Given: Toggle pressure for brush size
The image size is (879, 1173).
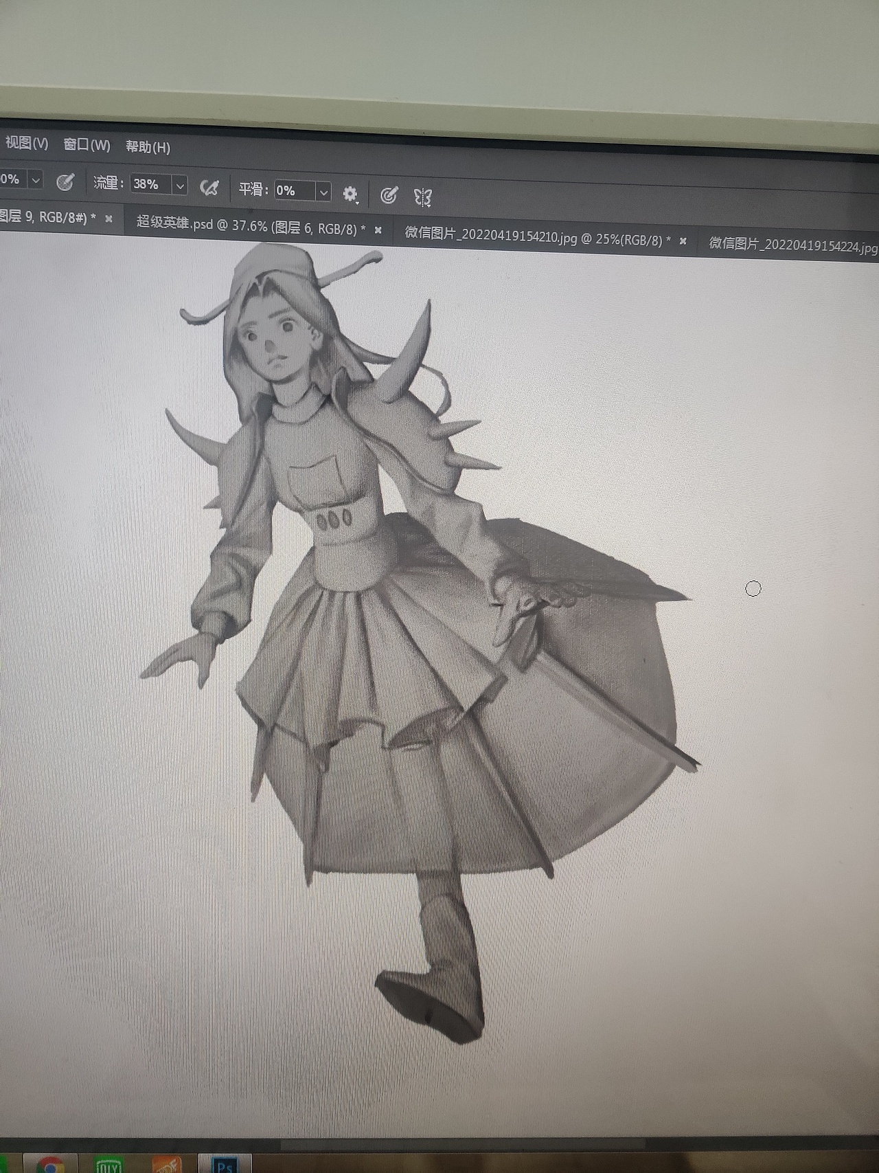Looking at the screenshot, I should pos(389,196).
